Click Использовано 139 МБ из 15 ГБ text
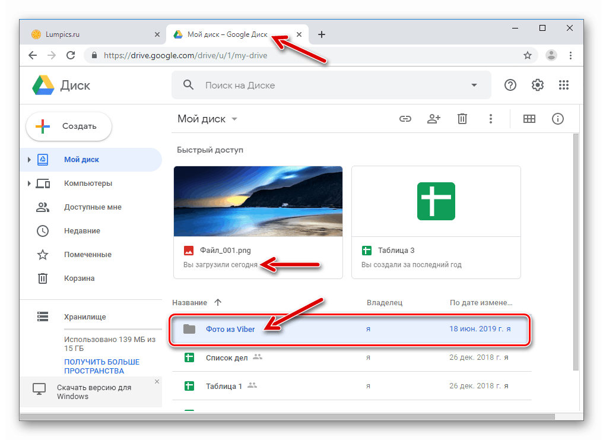The height and width of the screenshot is (440, 603). (110, 344)
